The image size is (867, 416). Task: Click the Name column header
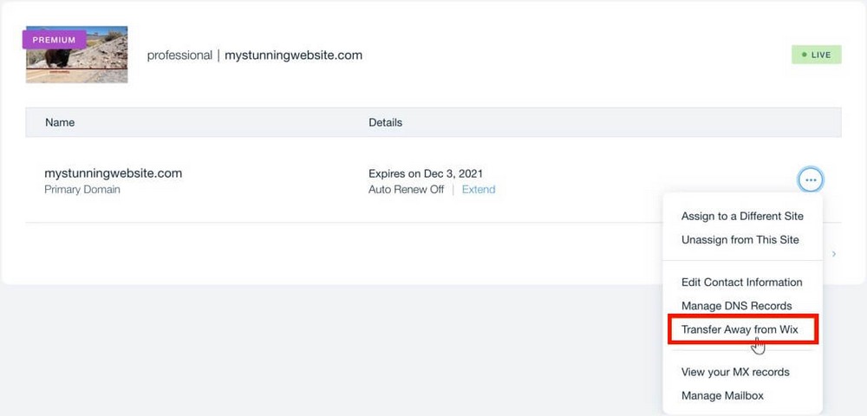pos(60,122)
